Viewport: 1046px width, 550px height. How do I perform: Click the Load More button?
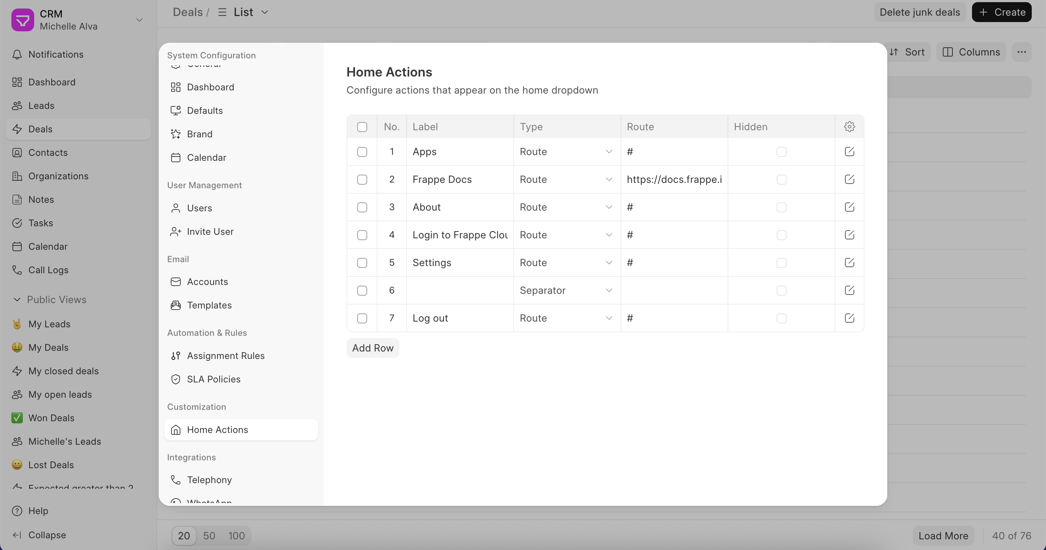(943, 535)
